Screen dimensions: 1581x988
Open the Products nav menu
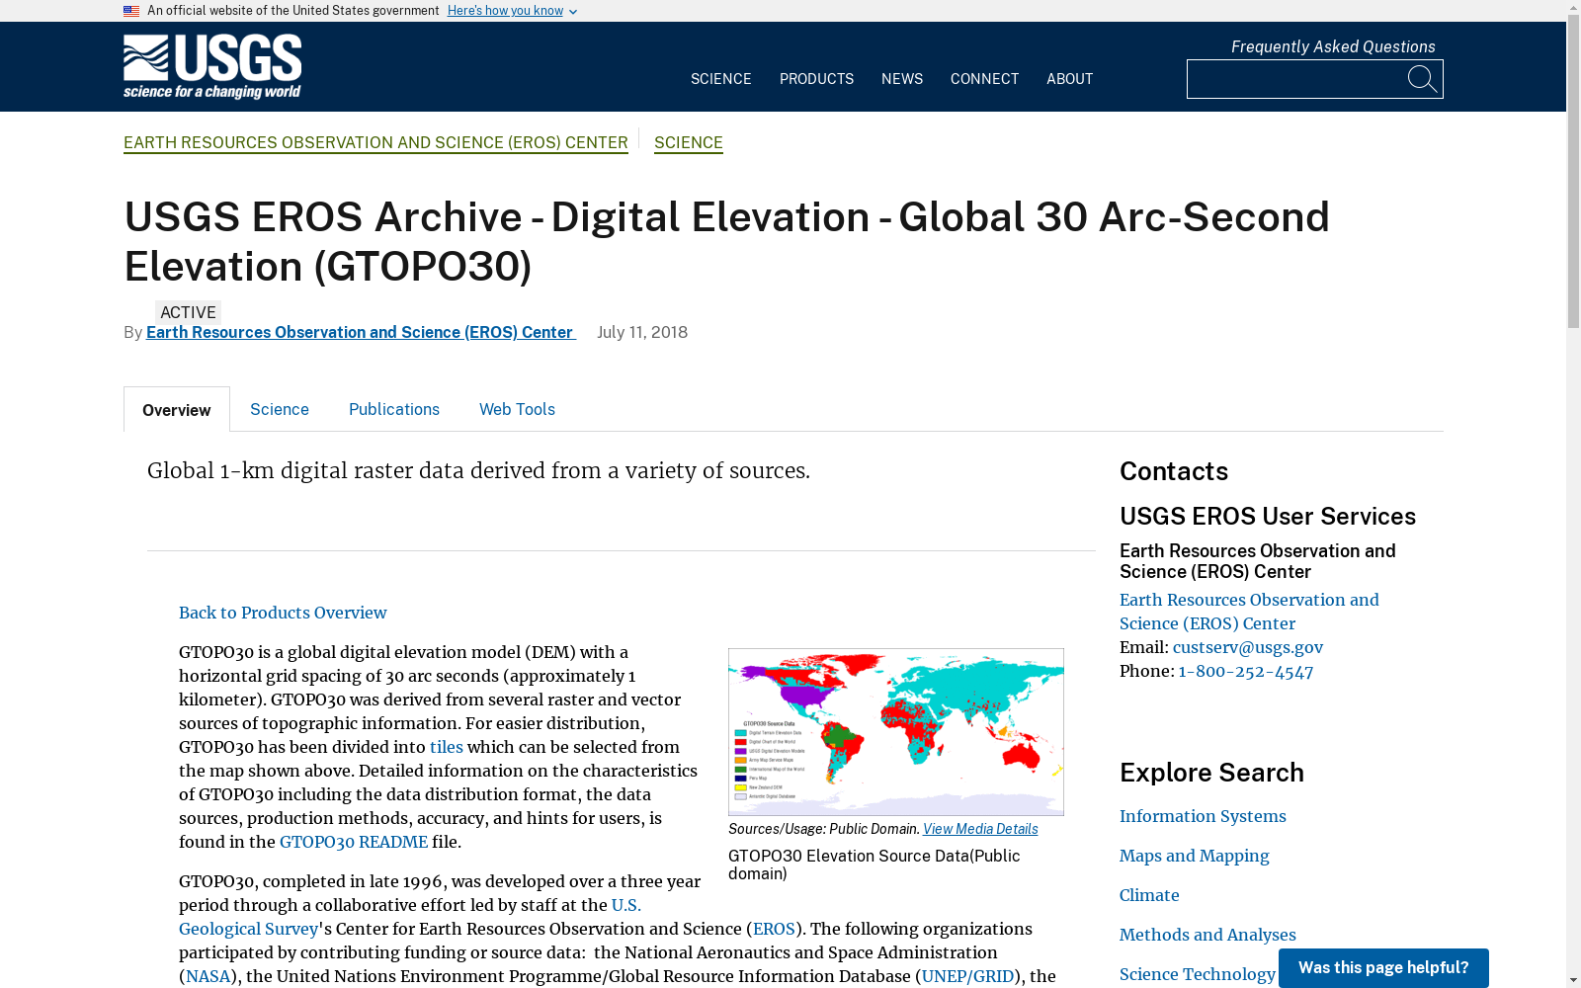pos(816,79)
